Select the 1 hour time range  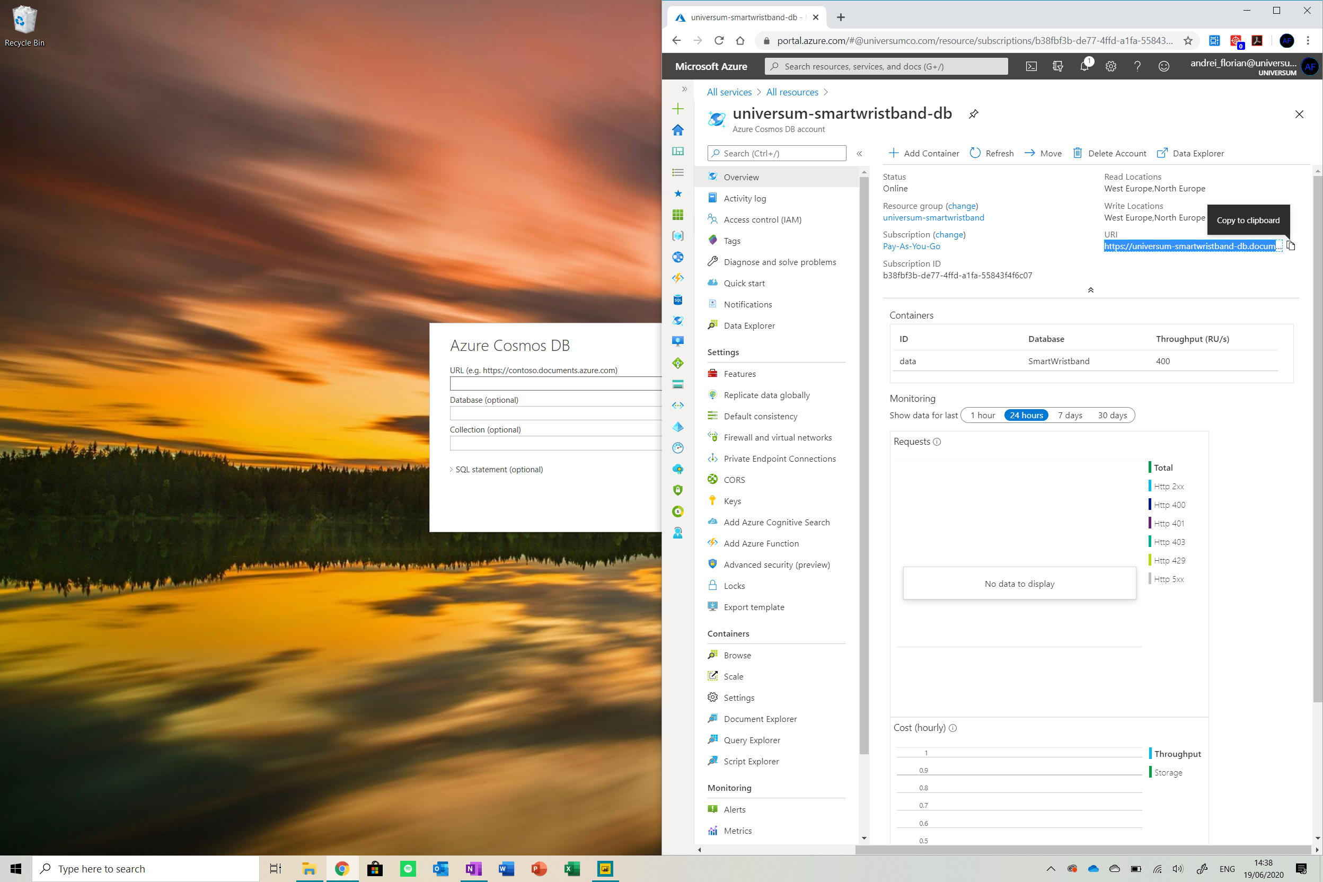click(x=982, y=415)
